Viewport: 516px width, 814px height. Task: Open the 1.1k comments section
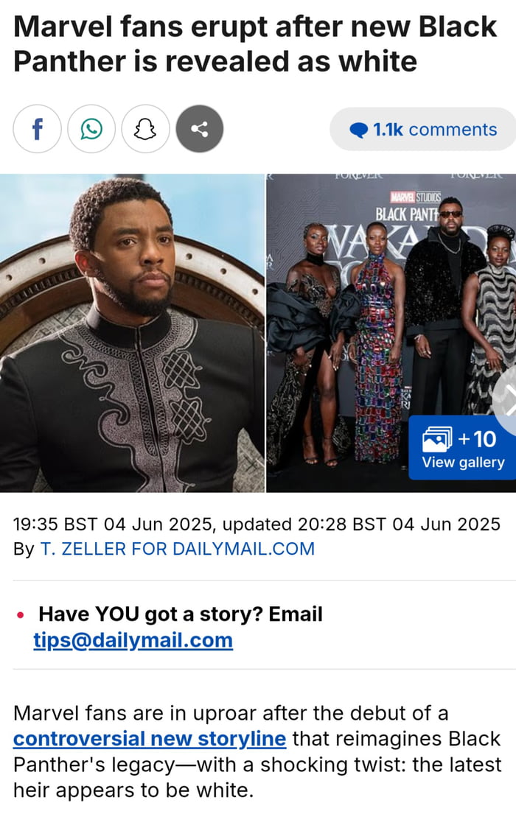422,129
